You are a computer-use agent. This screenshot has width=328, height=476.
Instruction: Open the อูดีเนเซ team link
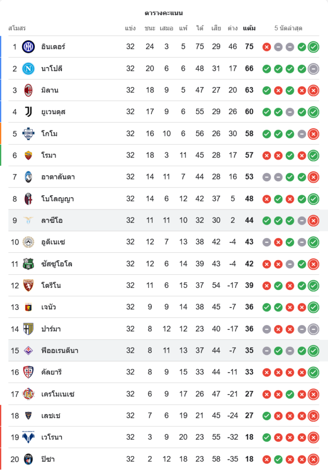click(53, 242)
